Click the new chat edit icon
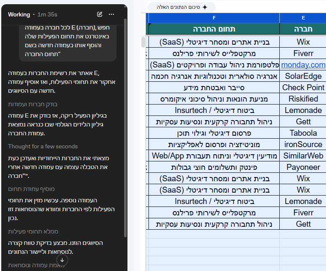Image resolution: width=326 pixels, height=271 pixels. [100, 14]
